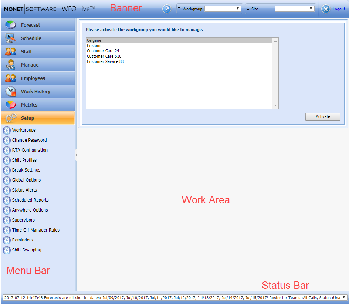Click the Logout link

coord(339,9)
